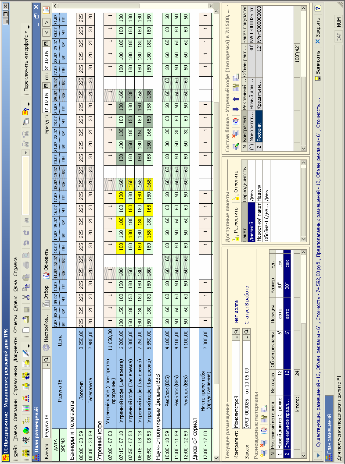Click the toolbar search text field

tap(26, 185)
